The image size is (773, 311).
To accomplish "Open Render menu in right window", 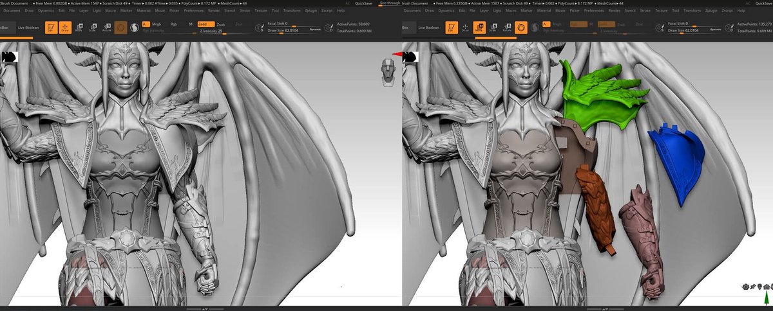I will tap(615, 11).
